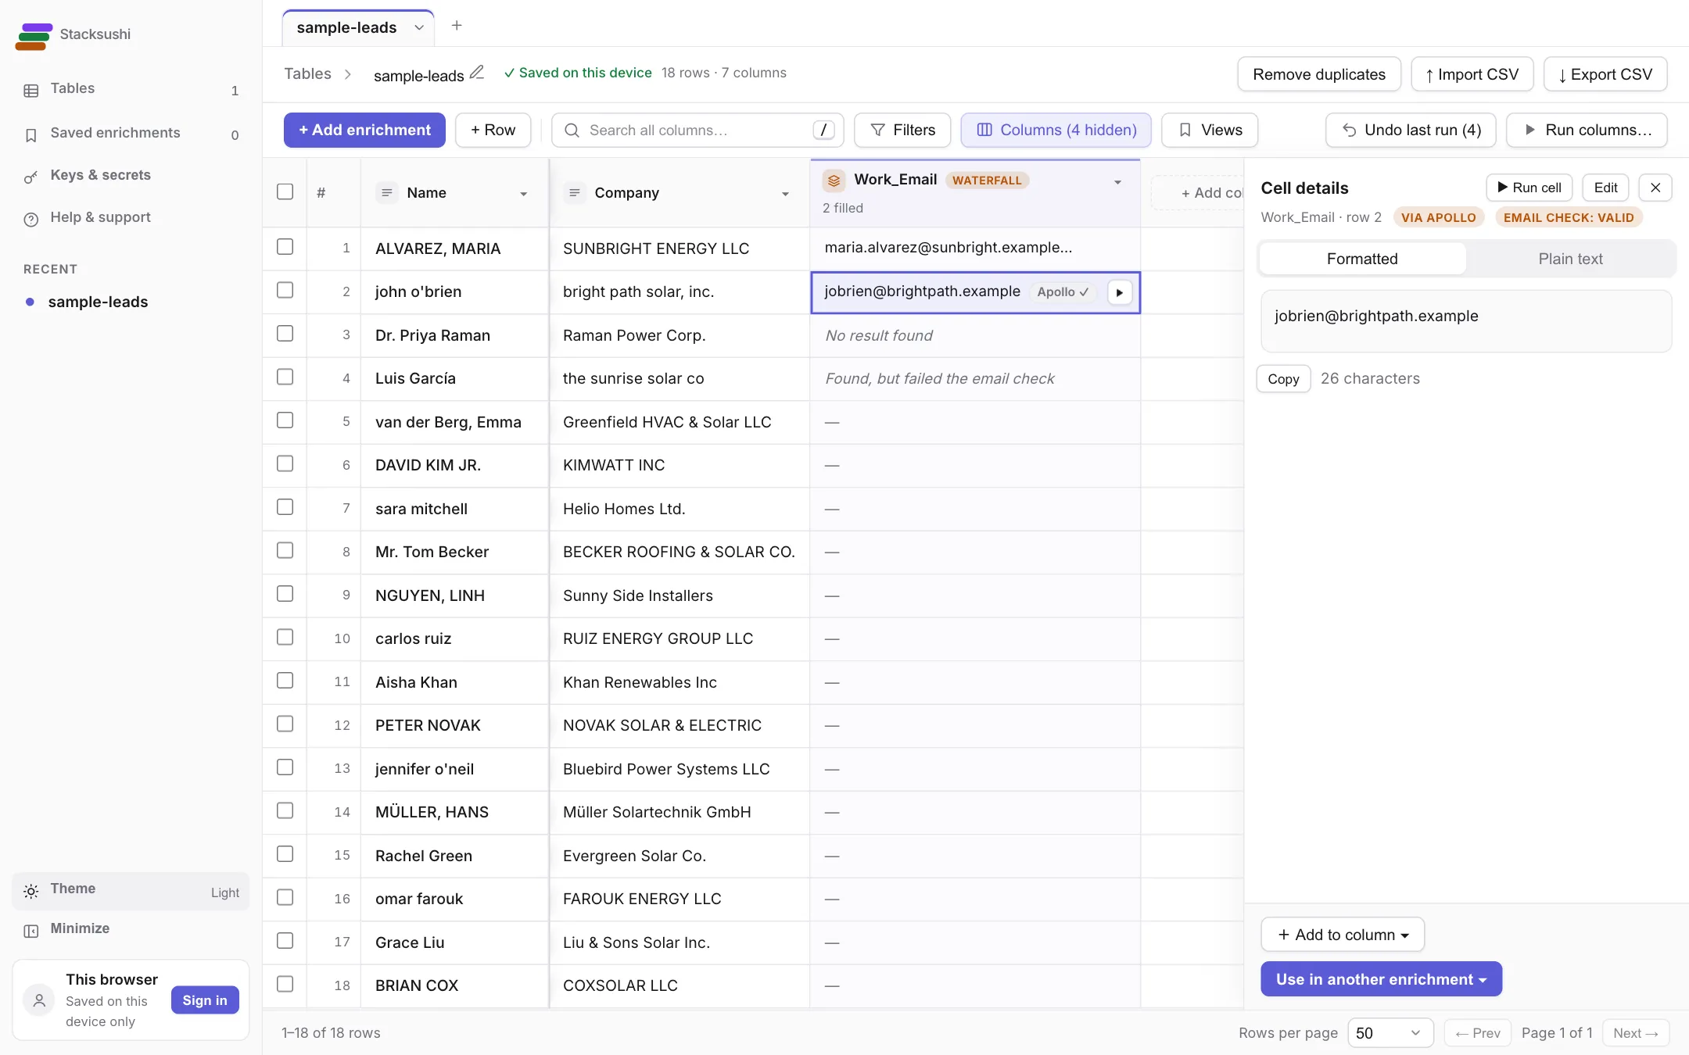Viewport: 1689px width, 1055px height.
Task: Expand the Work_Email column menu arrow
Action: [1117, 182]
